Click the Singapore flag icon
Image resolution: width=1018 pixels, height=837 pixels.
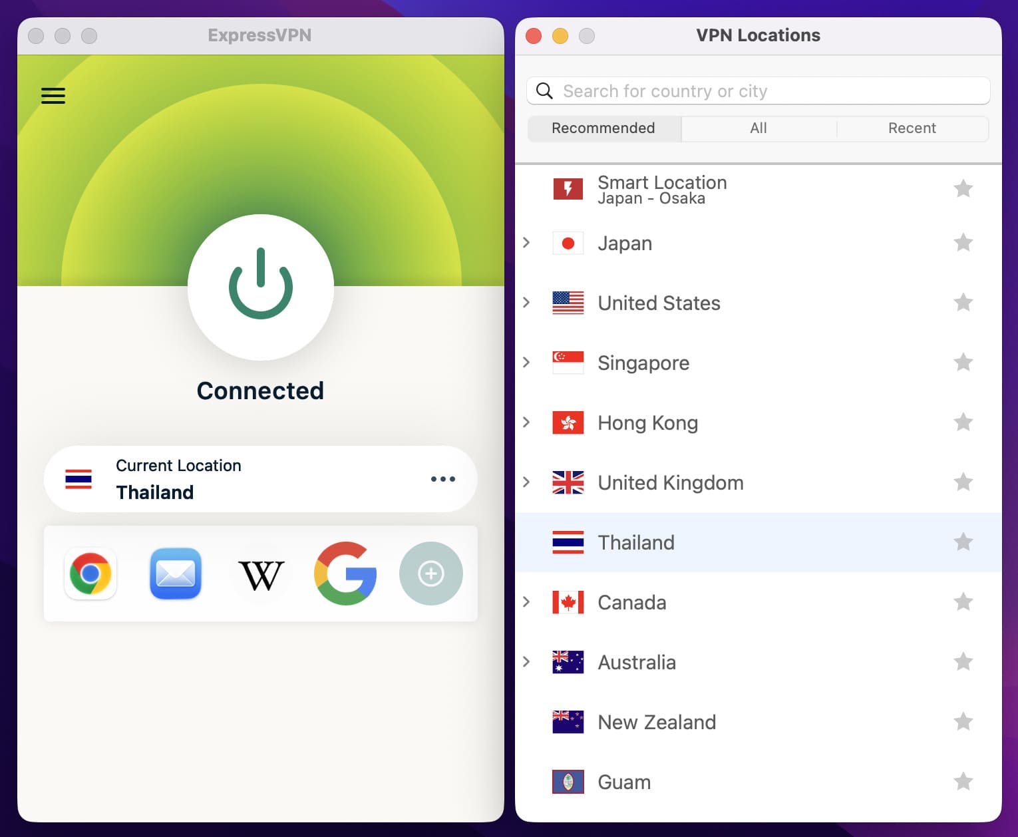pos(568,363)
